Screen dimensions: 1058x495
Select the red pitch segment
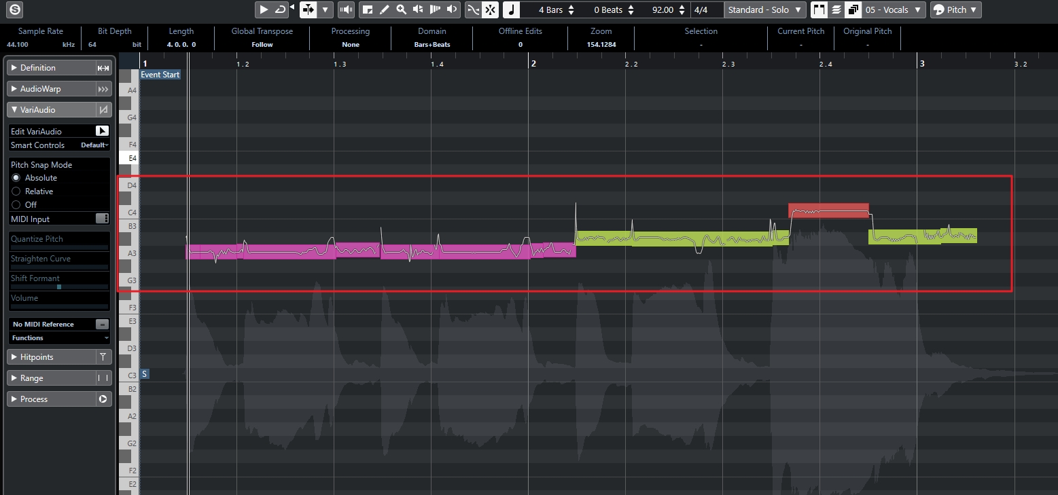coord(828,210)
